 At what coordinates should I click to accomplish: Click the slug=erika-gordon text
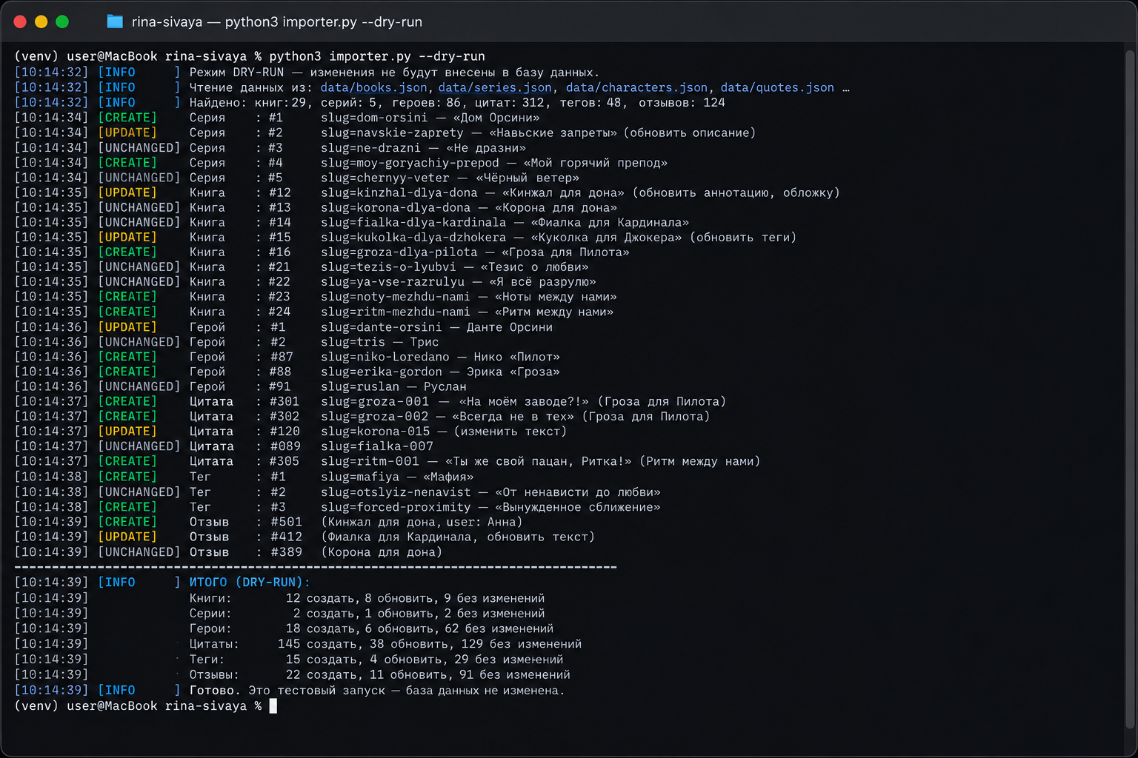click(381, 372)
